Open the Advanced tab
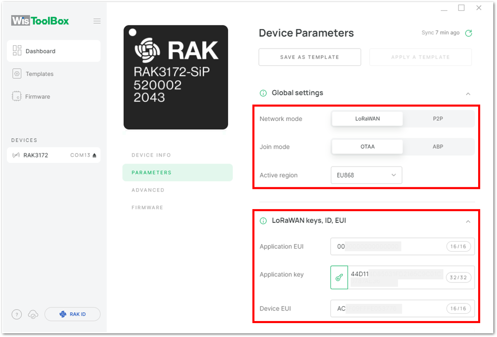Image resolution: width=497 pixels, height=337 pixels. point(148,190)
